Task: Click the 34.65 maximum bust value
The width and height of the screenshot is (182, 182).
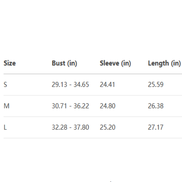Action: 81,85
